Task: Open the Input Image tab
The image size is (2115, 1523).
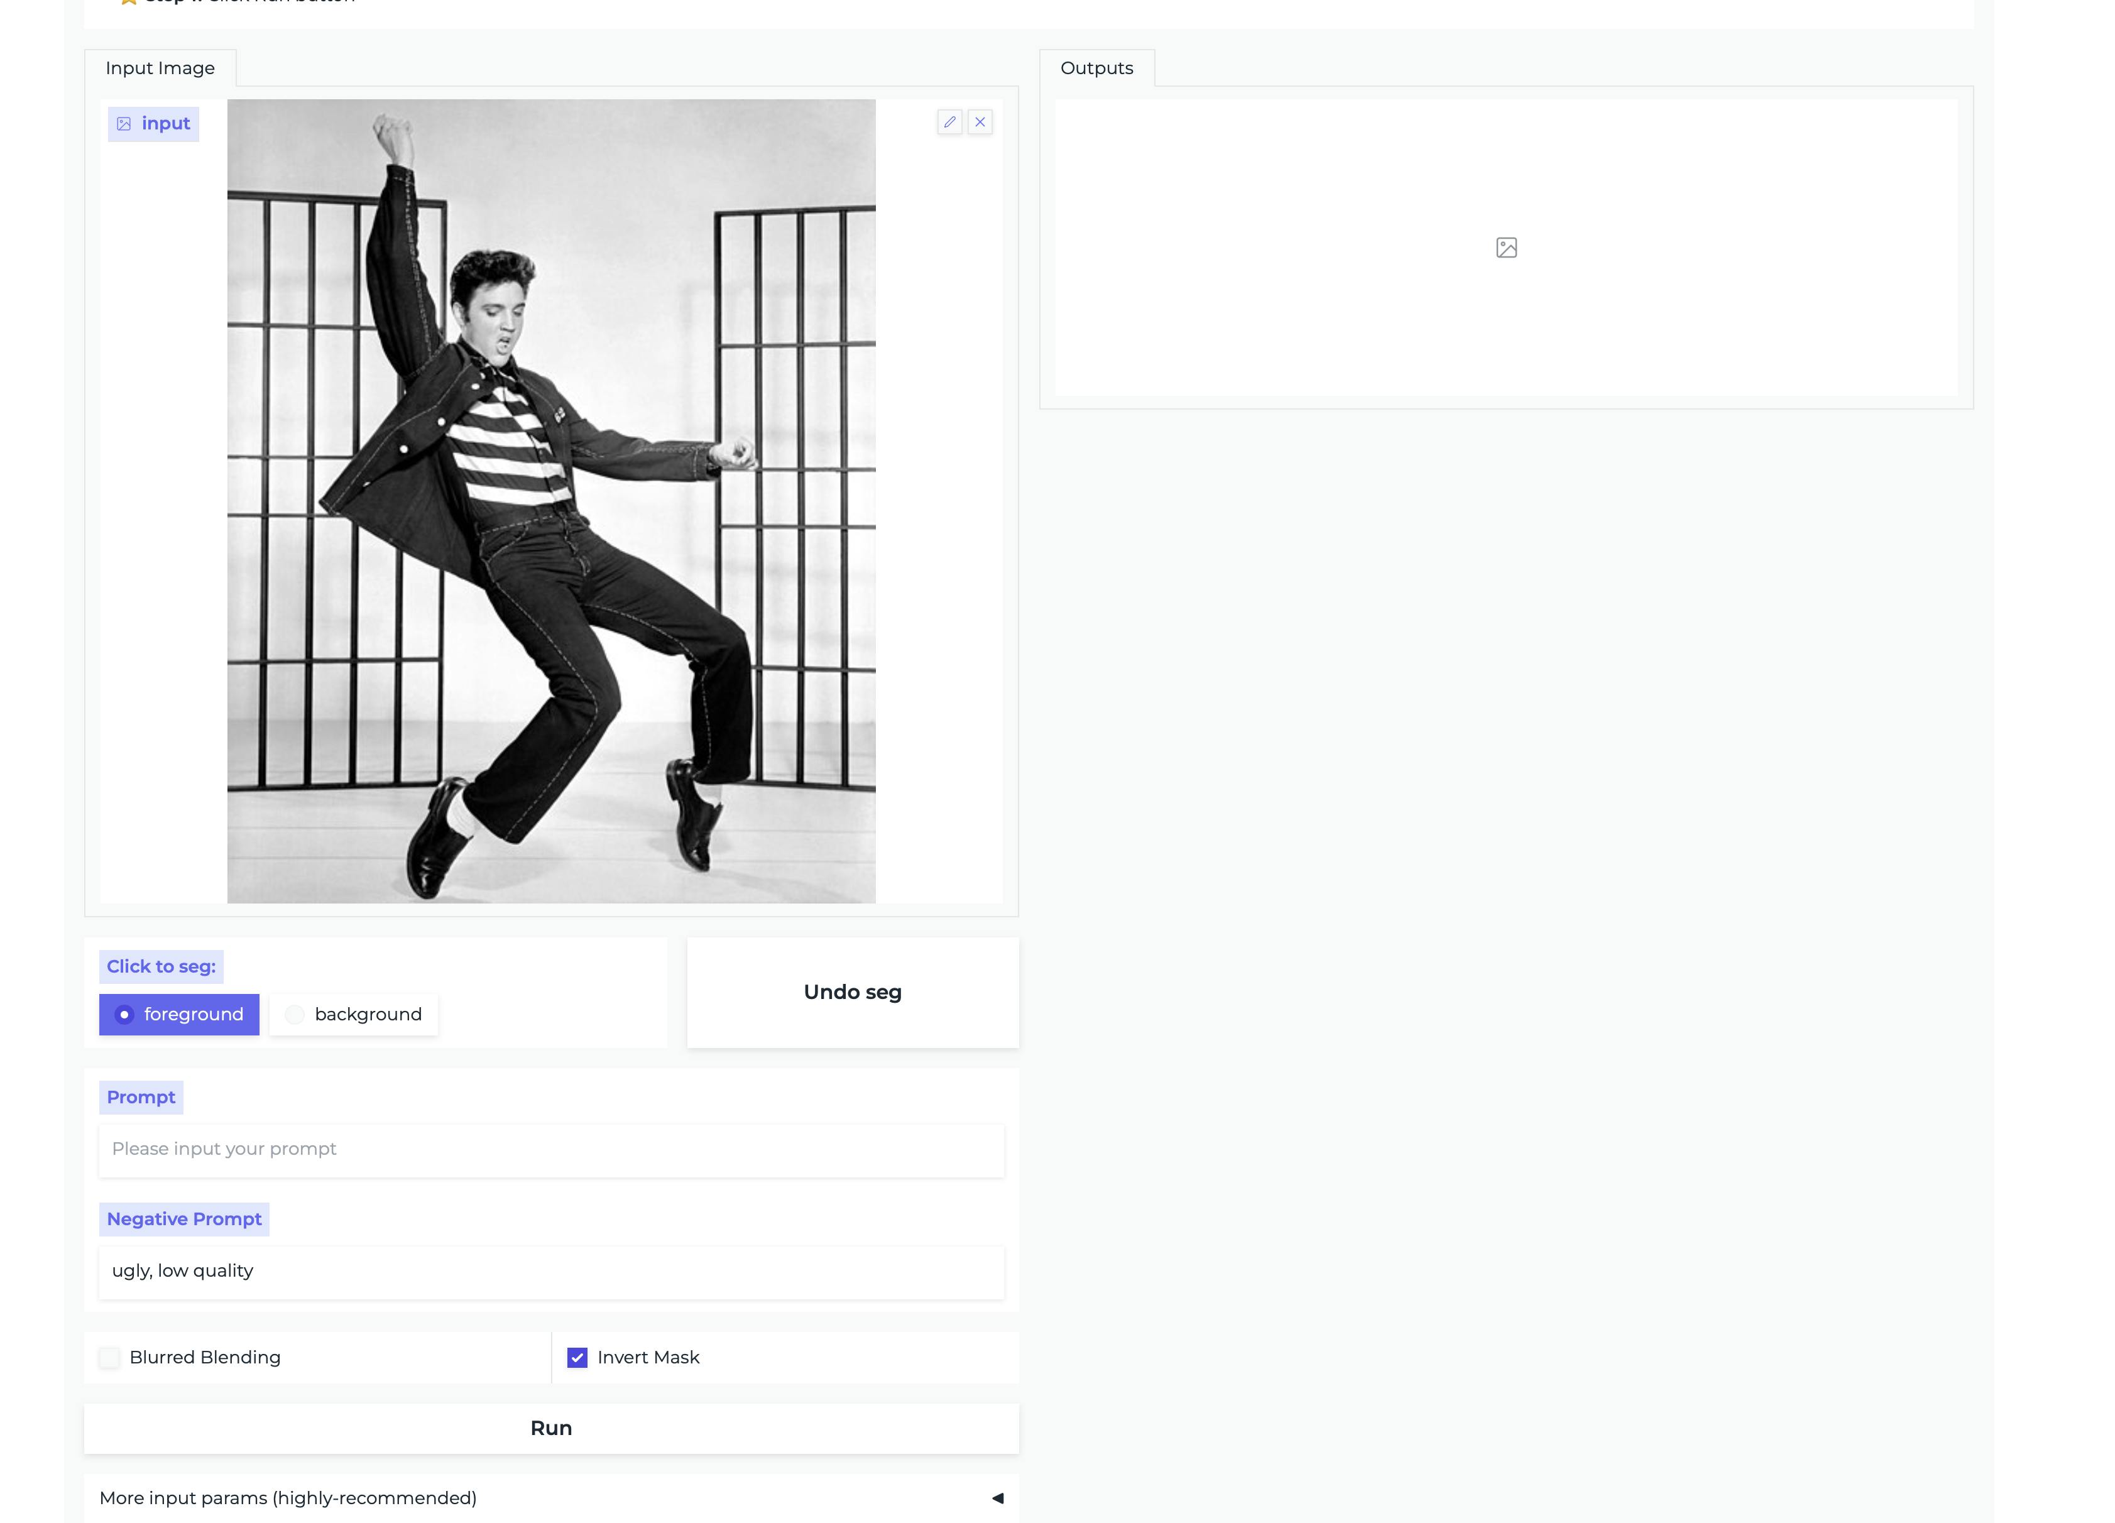Action: click(x=160, y=68)
